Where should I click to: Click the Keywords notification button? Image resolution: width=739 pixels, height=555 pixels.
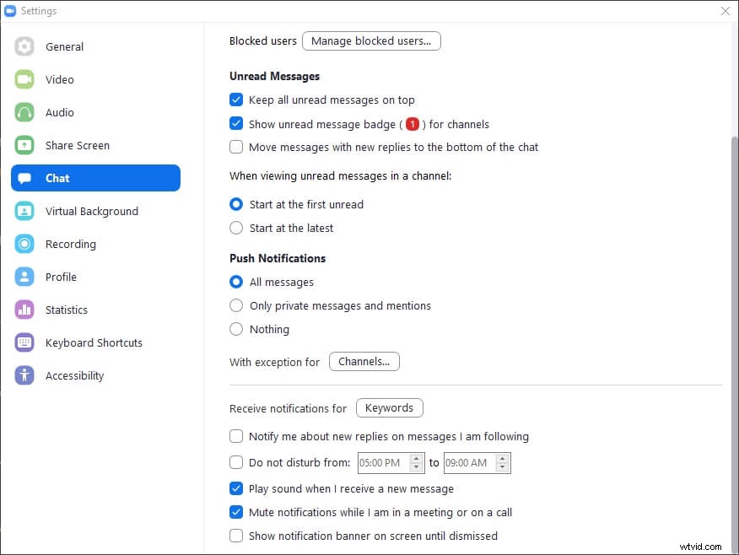click(389, 407)
